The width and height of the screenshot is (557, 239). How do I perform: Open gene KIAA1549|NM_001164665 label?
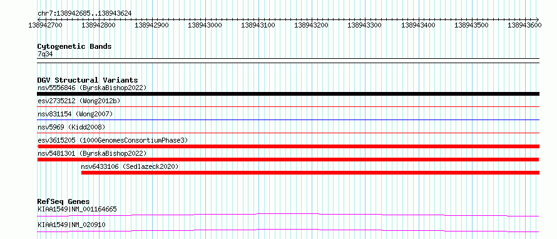pyautogui.click(x=77, y=209)
